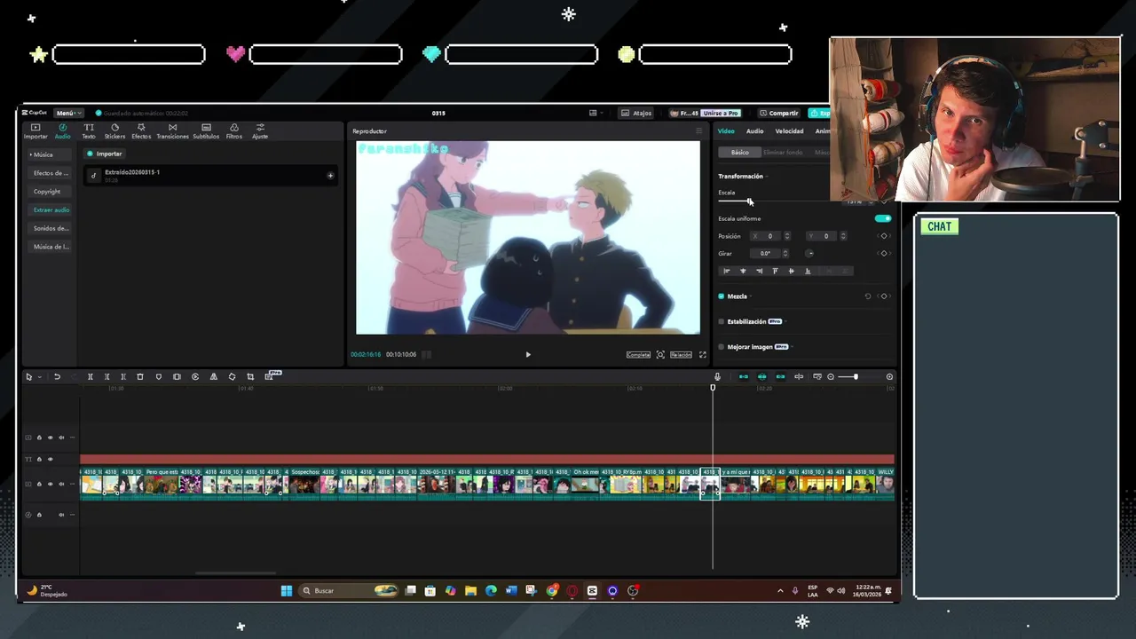Click align left icon in Transformación

pos(727,271)
